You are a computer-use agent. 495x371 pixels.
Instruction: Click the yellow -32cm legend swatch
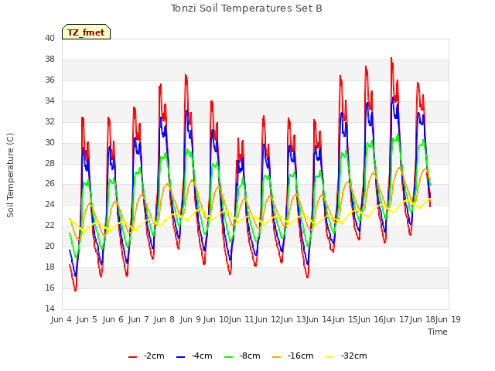[x=329, y=357]
